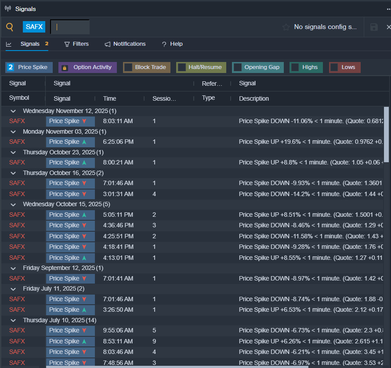This screenshot has height=368, width=391.
Task: Collapse the Thursday July 10, 2025 group
Action: click(x=13, y=321)
